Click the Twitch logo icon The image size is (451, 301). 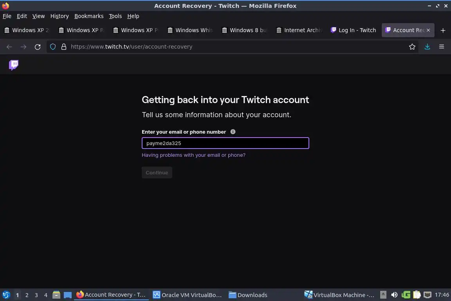pyautogui.click(x=14, y=65)
